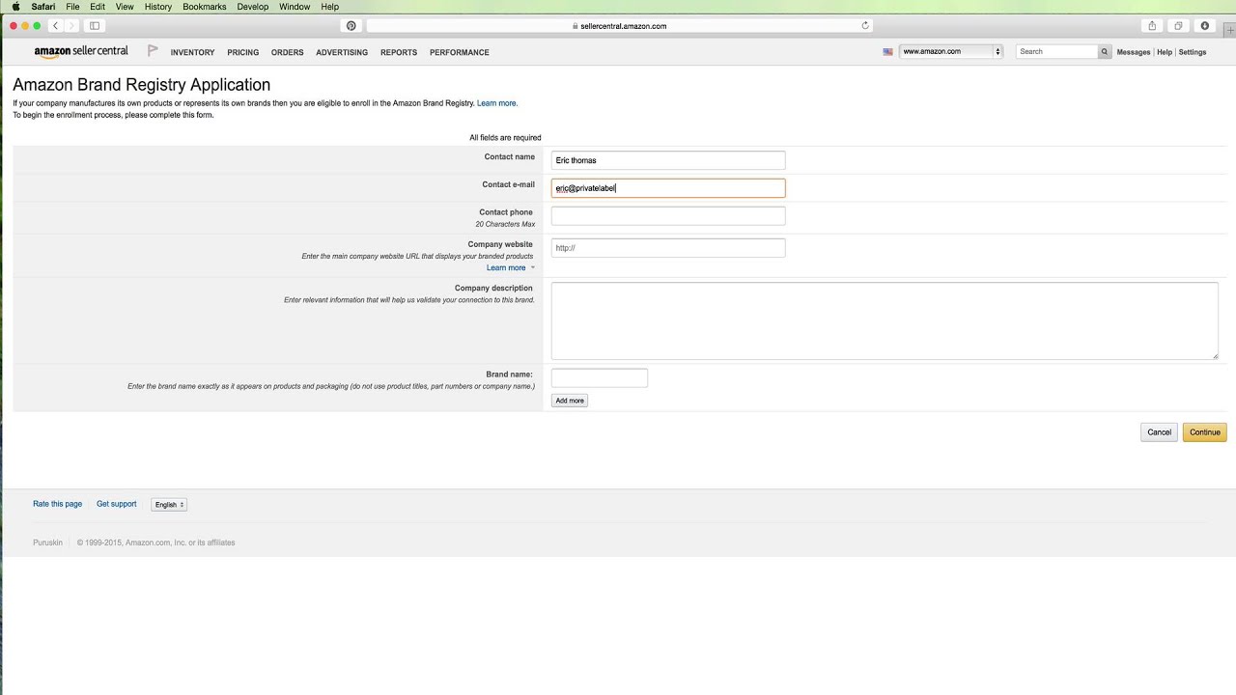Open the PRICING navigation tab
The image size is (1236, 695).
(x=243, y=52)
